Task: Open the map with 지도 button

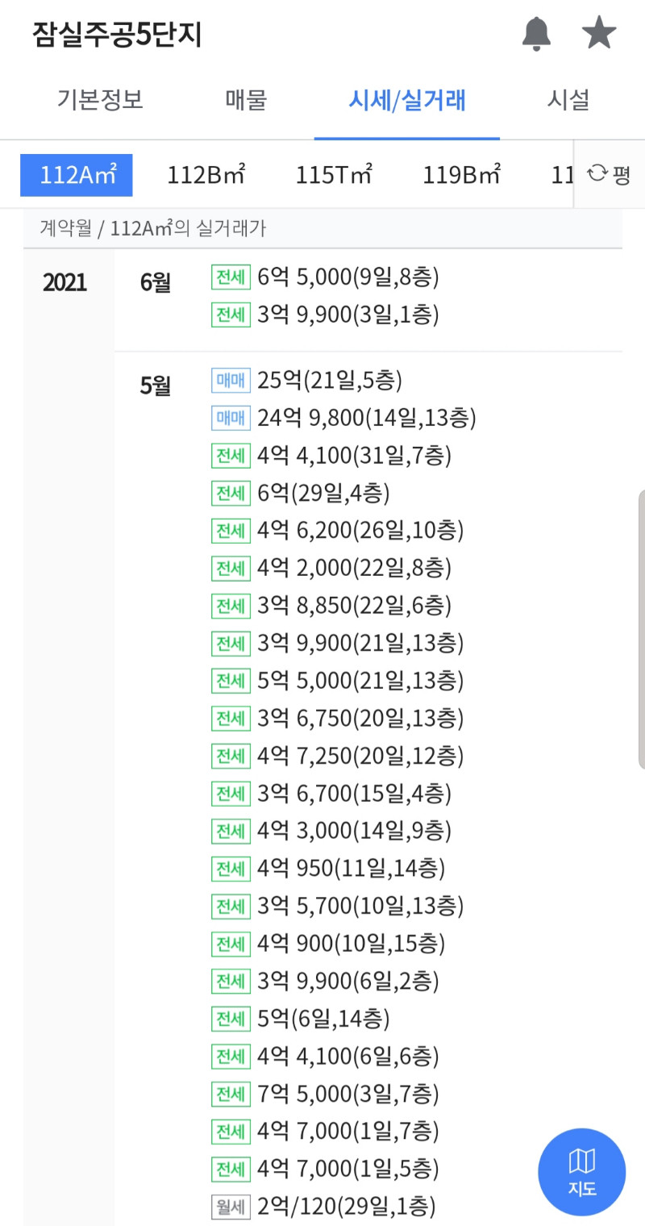Action: pyautogui.click(x=581, y=1172)
